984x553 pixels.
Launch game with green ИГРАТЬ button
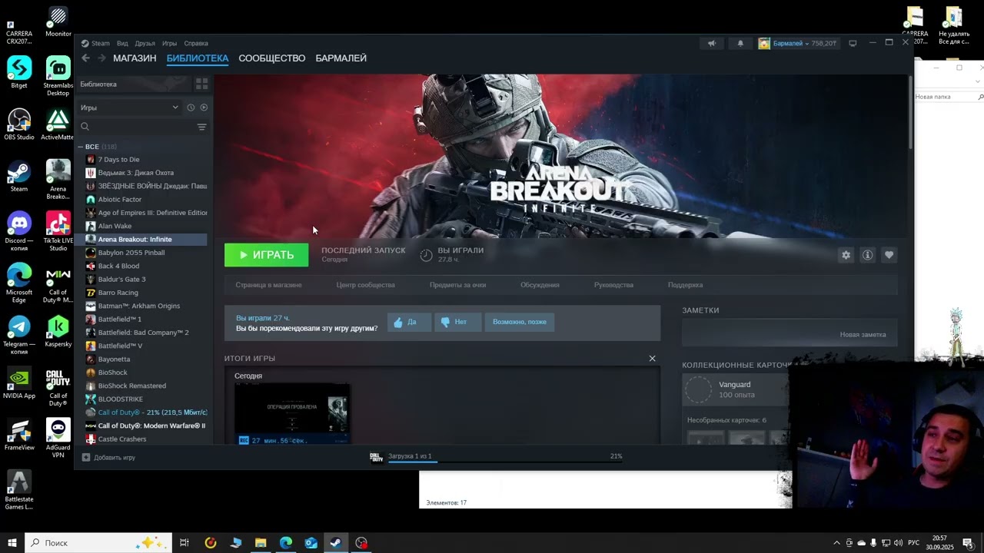pos(266,255)
